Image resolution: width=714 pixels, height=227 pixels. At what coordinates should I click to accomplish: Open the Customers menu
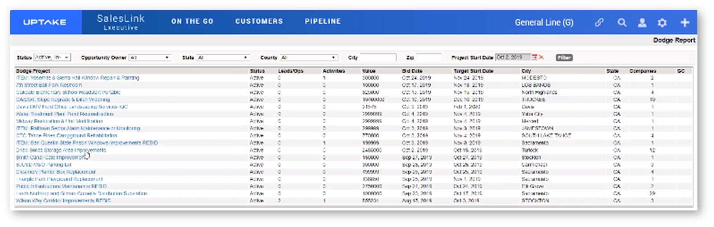(x=259, y=21)
